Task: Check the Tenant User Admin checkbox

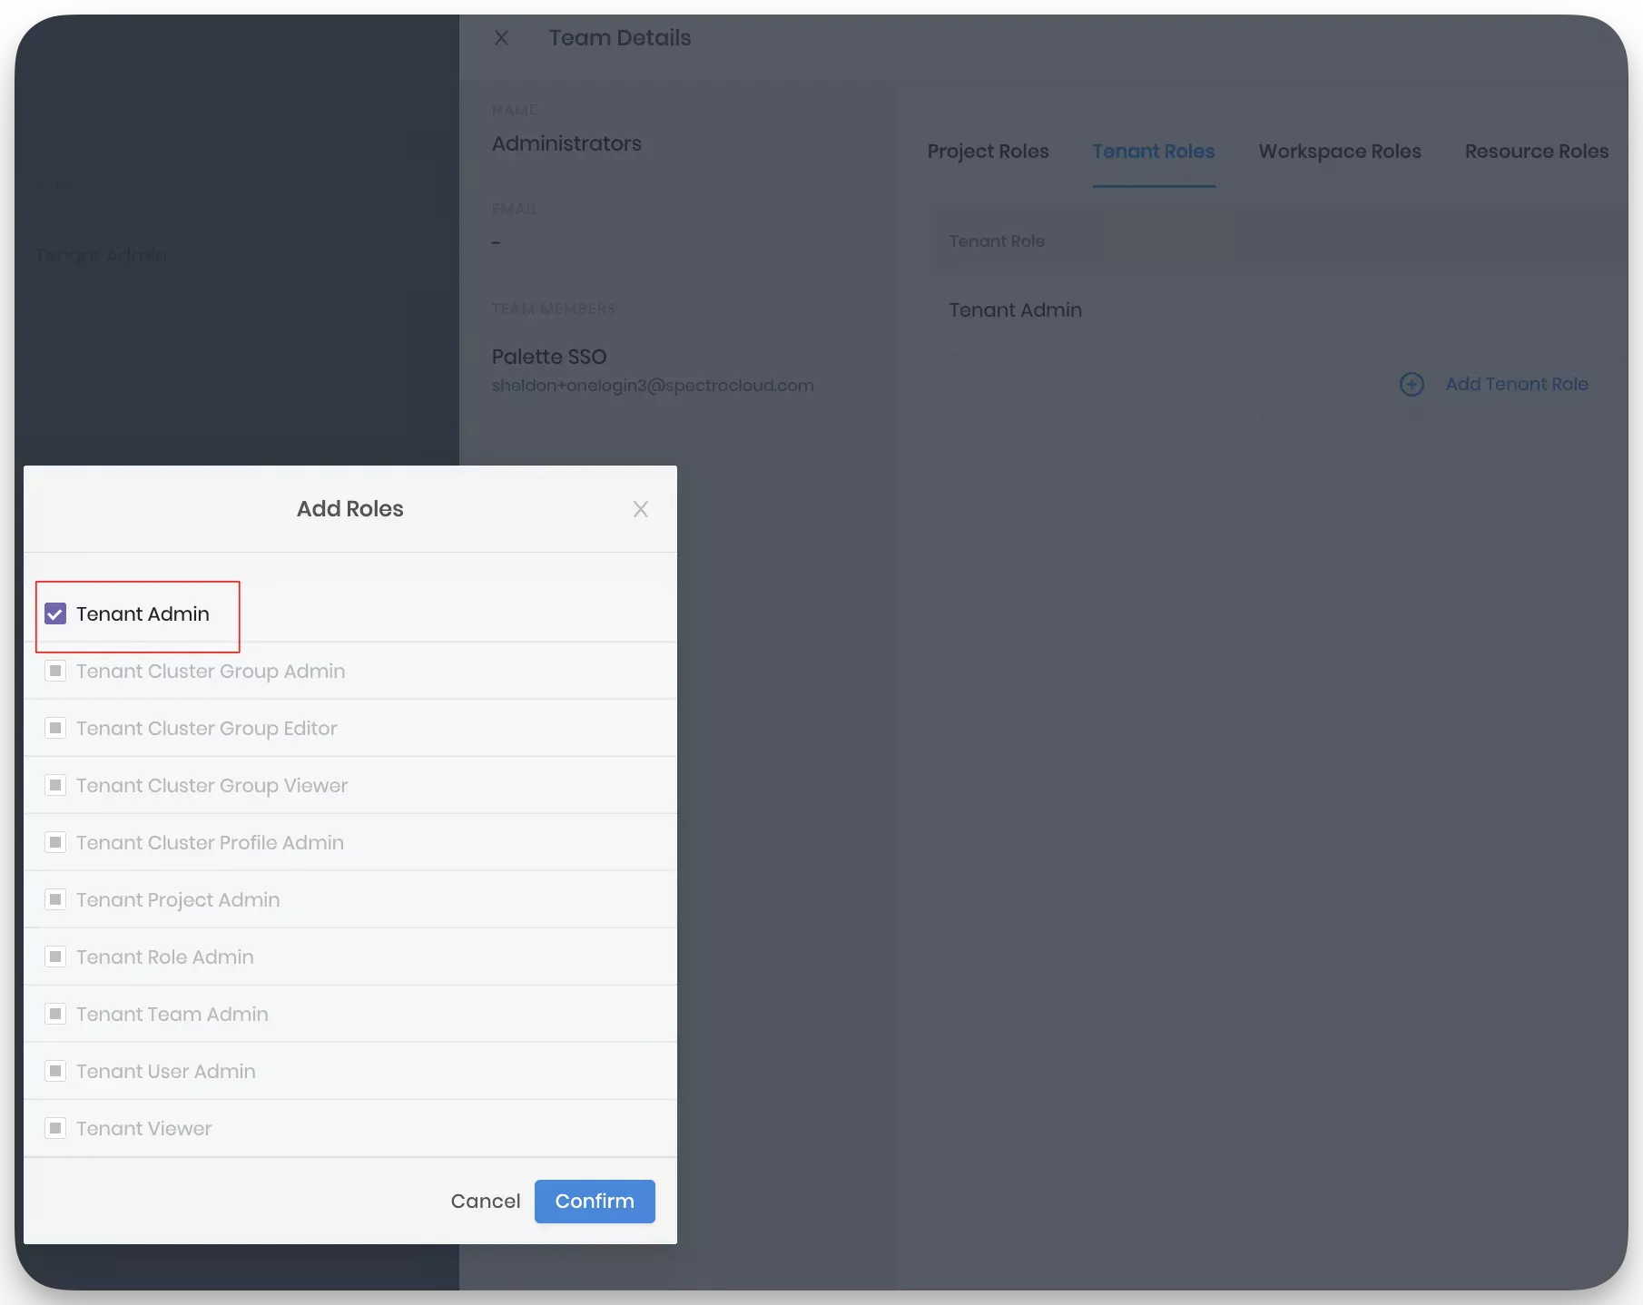Action: [x=55, y=1071]
